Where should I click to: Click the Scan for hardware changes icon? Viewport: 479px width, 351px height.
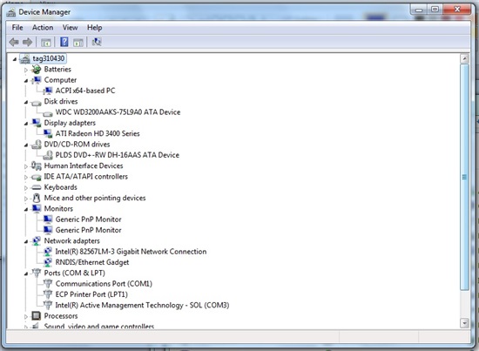click(97, 42)
